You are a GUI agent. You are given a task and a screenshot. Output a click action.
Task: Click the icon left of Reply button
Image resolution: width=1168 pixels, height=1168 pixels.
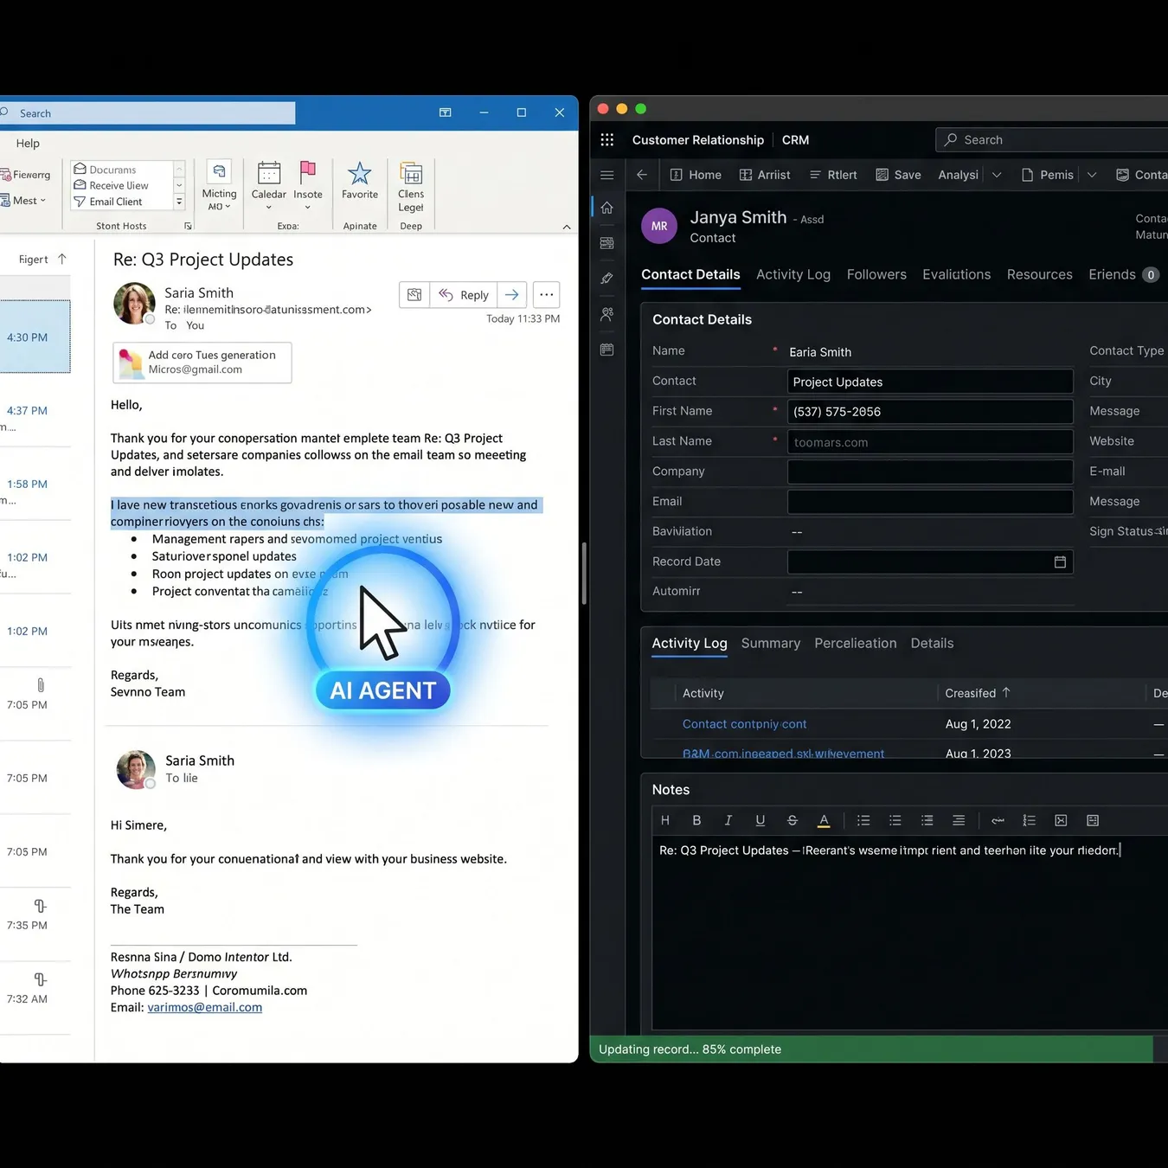(x=414, y=295)
